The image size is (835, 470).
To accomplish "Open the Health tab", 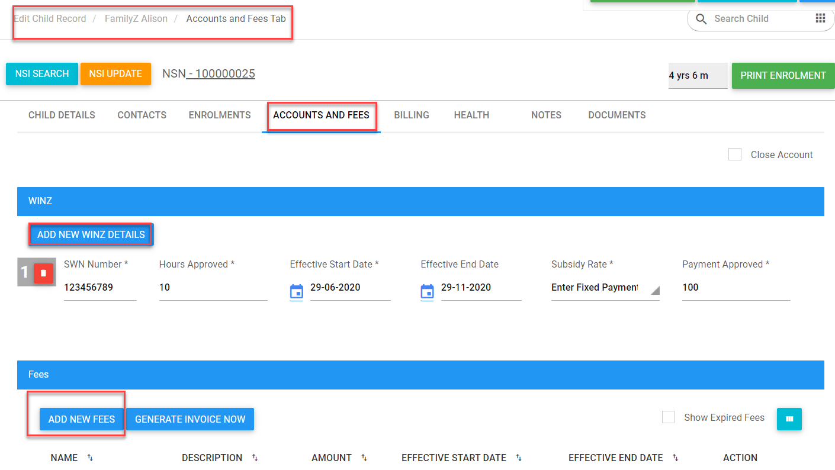I will 471,115.
